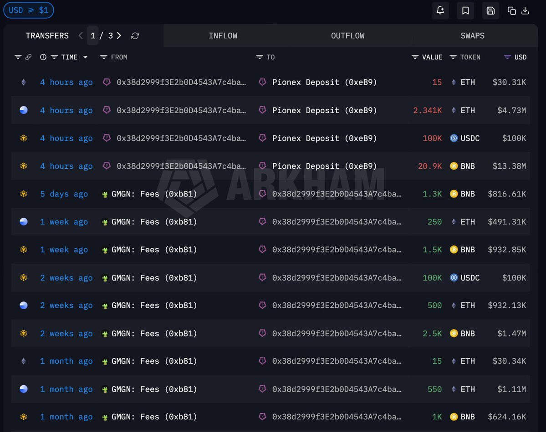Viewport: 546px width, 432px height.
Task: Open the leftmost filter icon in header
Action: click(x=18, y=57)
